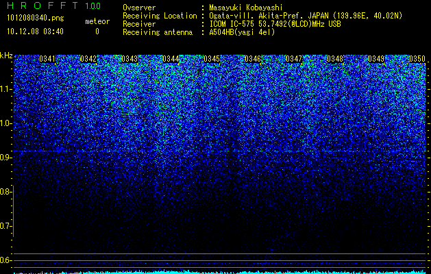Viewport: 431px width, 274px height.
Task: Click the 0346 time marker
Action: tap(253, 59)
